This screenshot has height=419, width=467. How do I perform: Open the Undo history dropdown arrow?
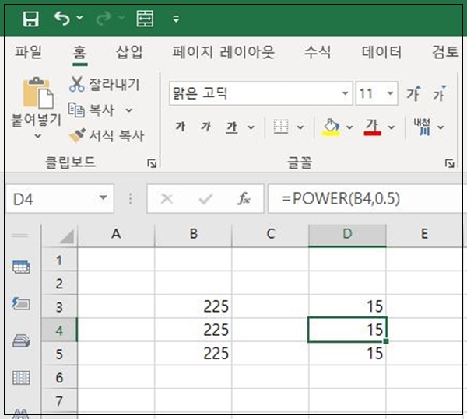80,18
